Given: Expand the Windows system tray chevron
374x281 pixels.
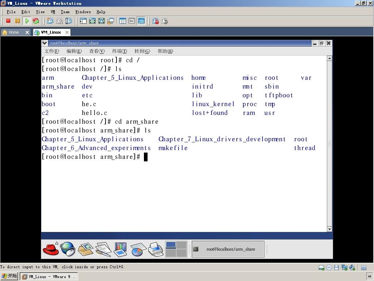Looking at the screenshot, I should click(370, 277).
